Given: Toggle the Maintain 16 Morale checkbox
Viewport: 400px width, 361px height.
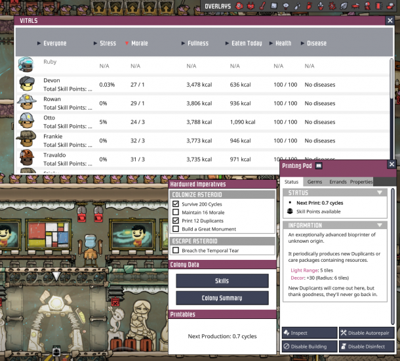Looking at the screenshot, I should (176, 213).
